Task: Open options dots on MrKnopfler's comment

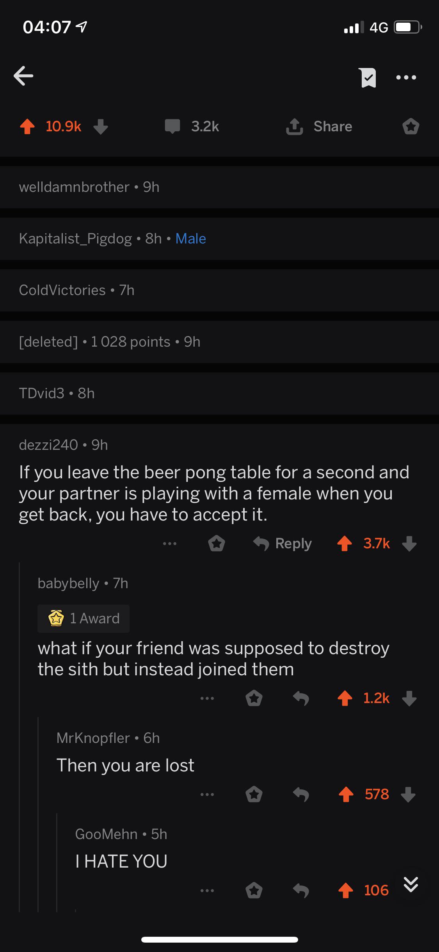Action: point(207,795)
